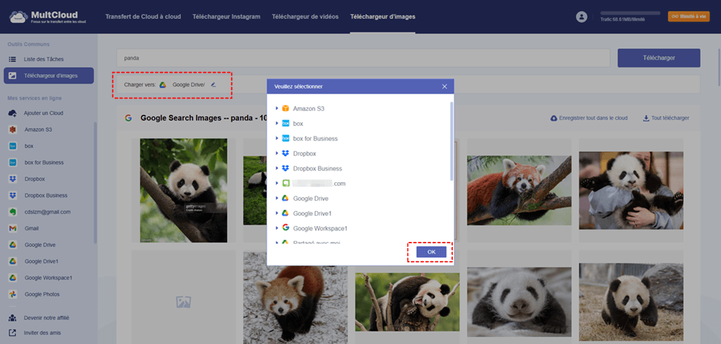Screen dimensions: 721x344
Task: Click the Amazon S3 sidebar icon
Action: (x=13, y=130)
